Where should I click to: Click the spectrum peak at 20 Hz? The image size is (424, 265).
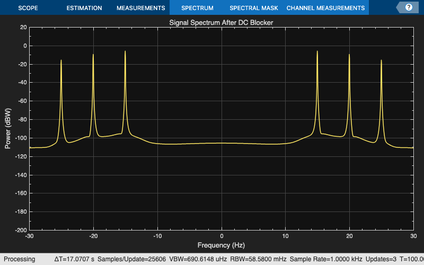(x=349, y=55)
